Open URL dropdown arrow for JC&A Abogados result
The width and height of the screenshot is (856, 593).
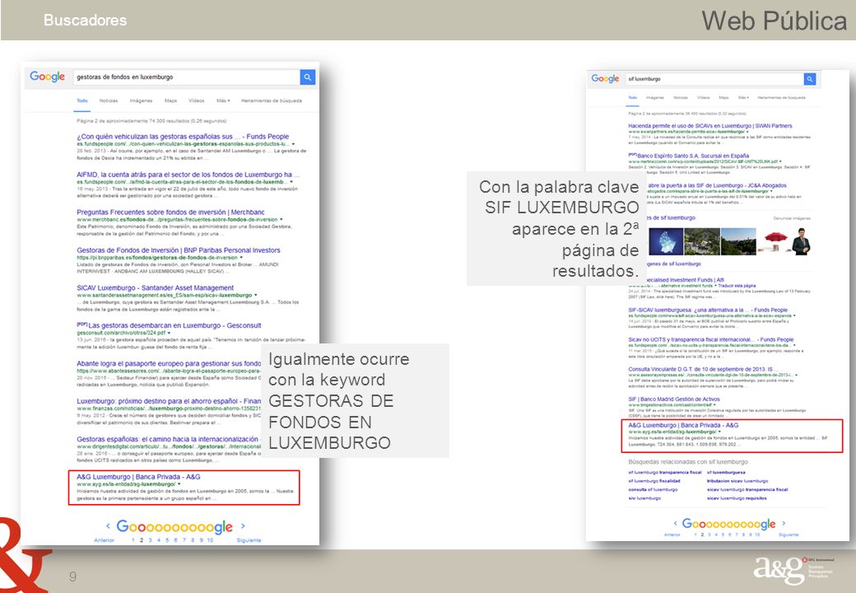coord(771,191)
